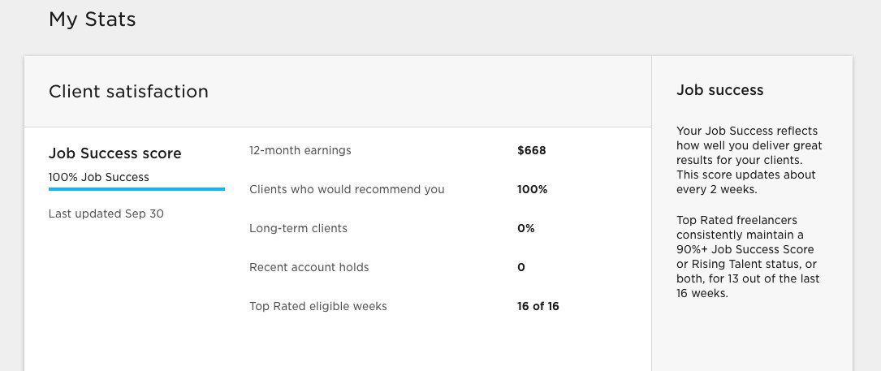
Task: Click the paragraph explaining Job Success updates
Action: pyautogui.click(x=749, y=160)
